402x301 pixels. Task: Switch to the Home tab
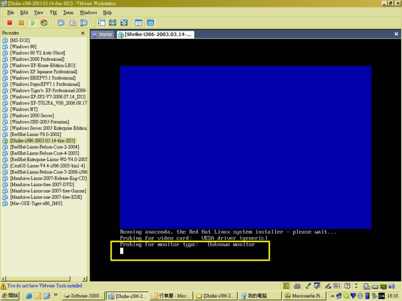[x=103, y=35]
